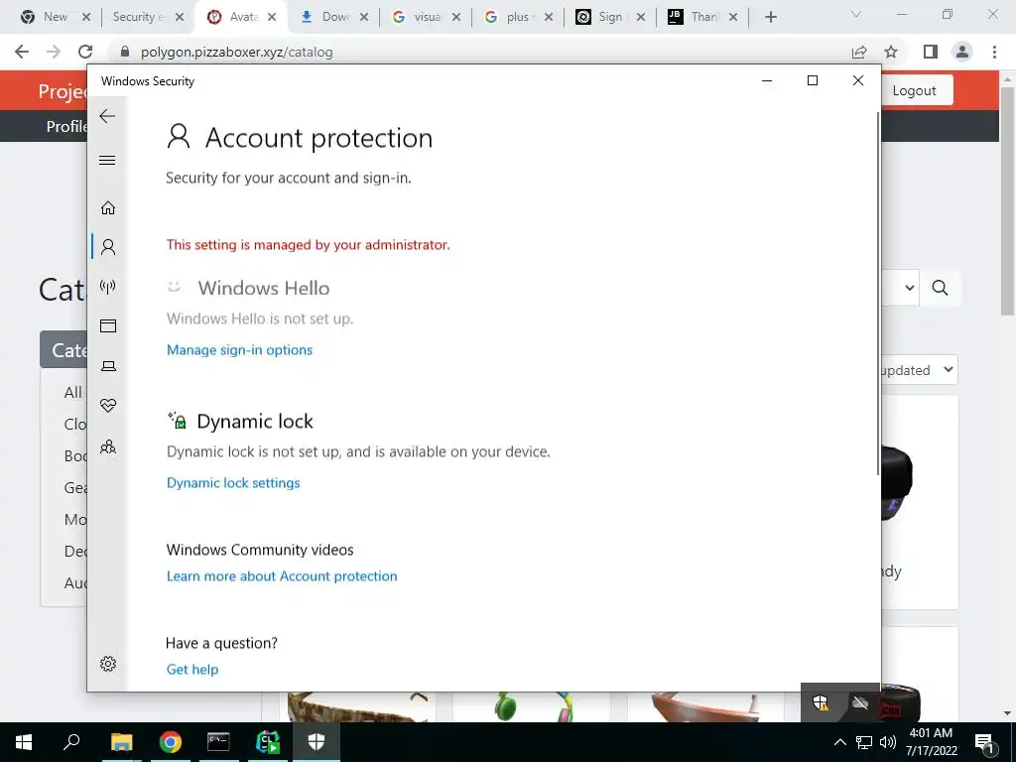Go back in Windows Security

(x=107, y=116)
